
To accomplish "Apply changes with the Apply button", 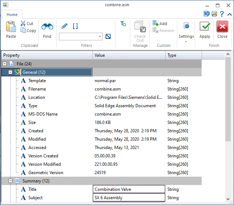I will (x=205, y=30).
